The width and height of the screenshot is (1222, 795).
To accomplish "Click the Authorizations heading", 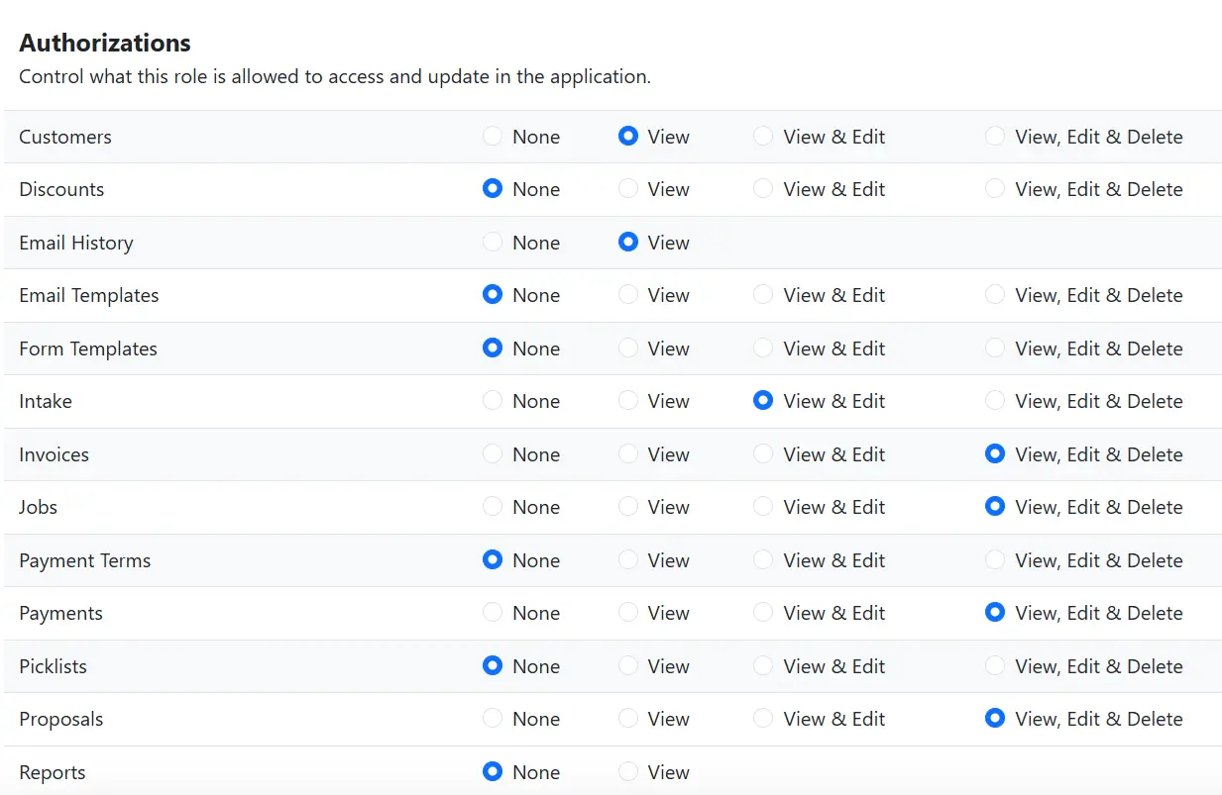I will click(x=105, y=43).
